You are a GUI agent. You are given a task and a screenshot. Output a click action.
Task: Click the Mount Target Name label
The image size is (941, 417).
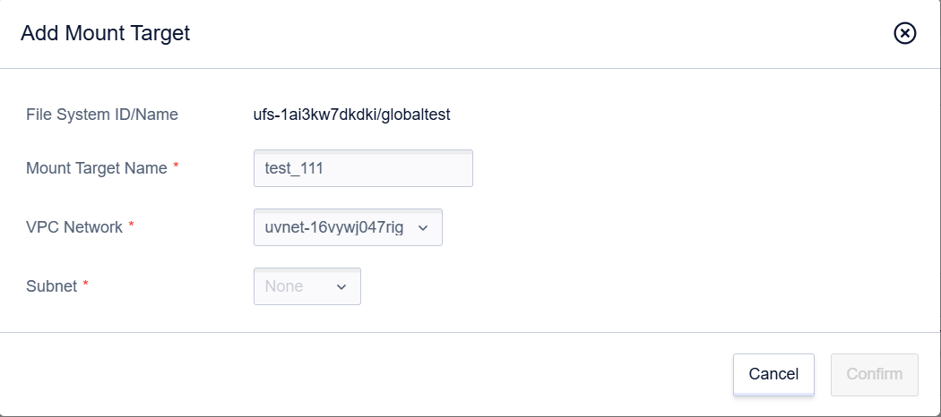(97, 168)
